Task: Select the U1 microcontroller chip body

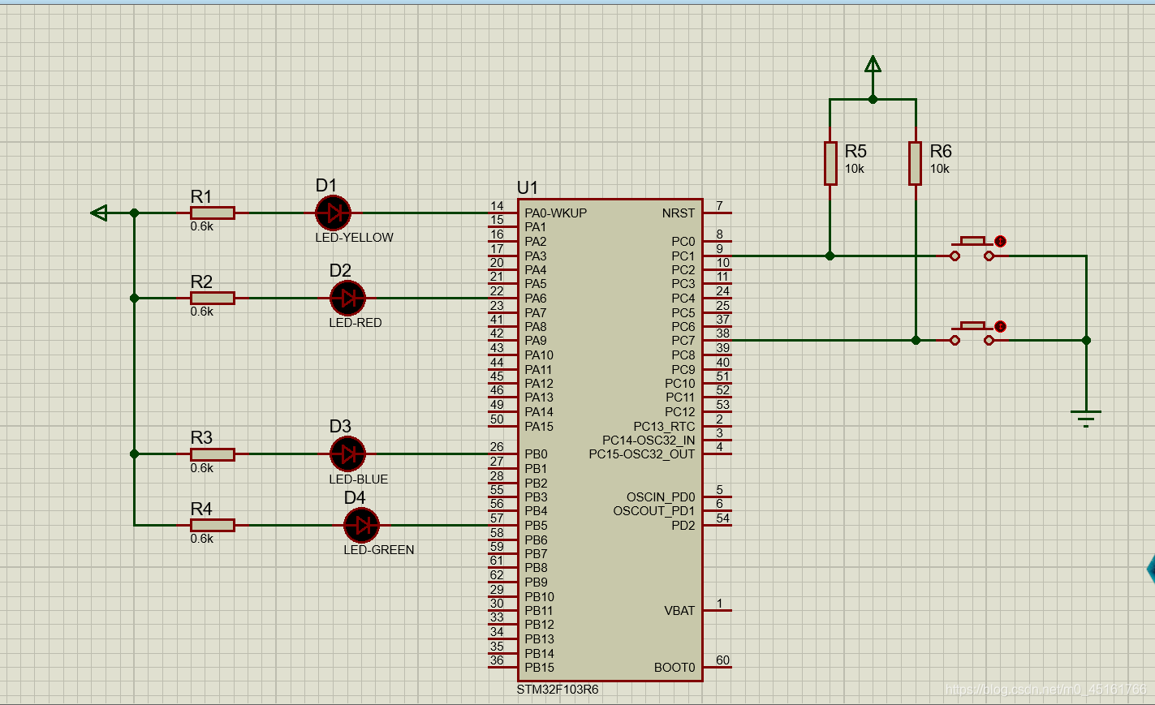Action: pyautogui.click(x=610, y=440)
